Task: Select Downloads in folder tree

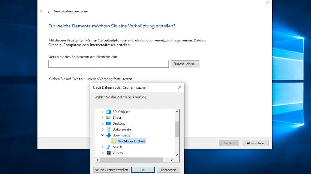Action: (x=121, y=135)
